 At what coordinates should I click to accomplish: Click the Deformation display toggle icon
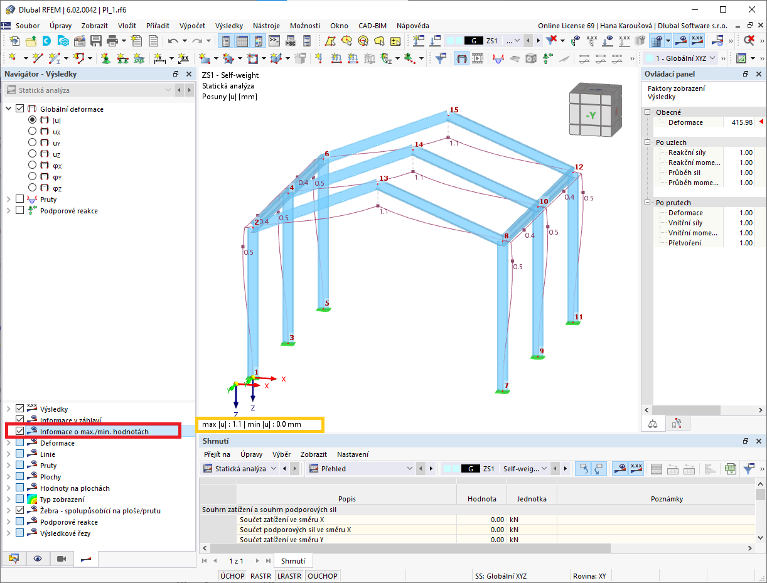pos(462,58)
